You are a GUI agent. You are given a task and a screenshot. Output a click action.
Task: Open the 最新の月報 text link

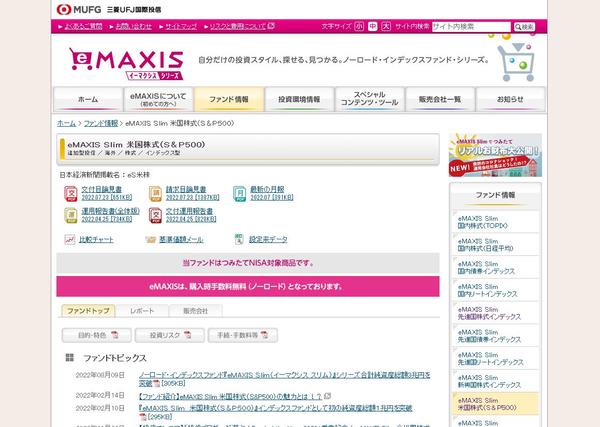267,189
